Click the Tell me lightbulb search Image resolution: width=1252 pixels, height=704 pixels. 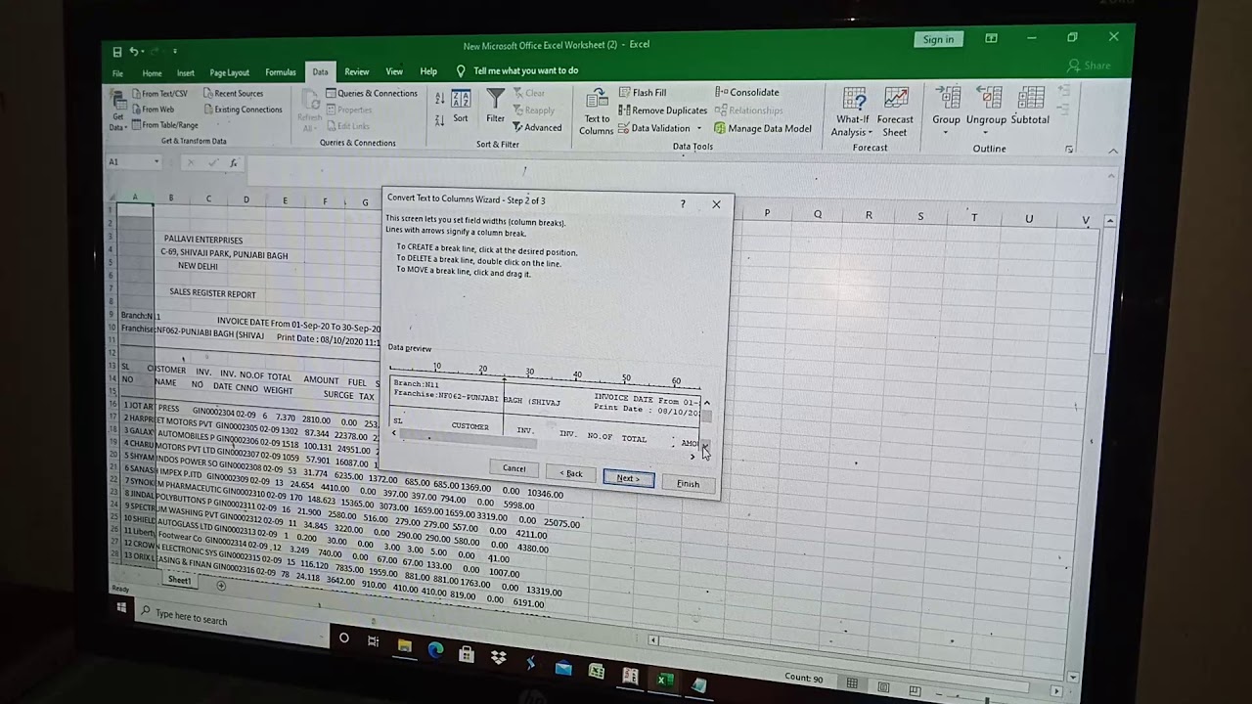pyautogui.click(x=461, y=71)
